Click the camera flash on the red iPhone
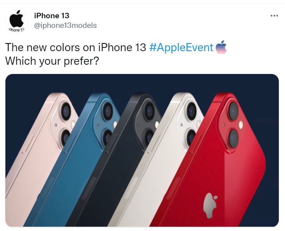Image resolution: width=285 pixels, height=231 pixels. 241,125
